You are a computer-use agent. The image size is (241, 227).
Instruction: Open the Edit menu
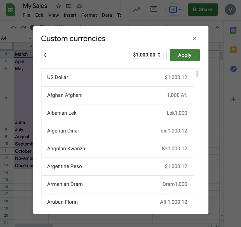click(39, 15)
